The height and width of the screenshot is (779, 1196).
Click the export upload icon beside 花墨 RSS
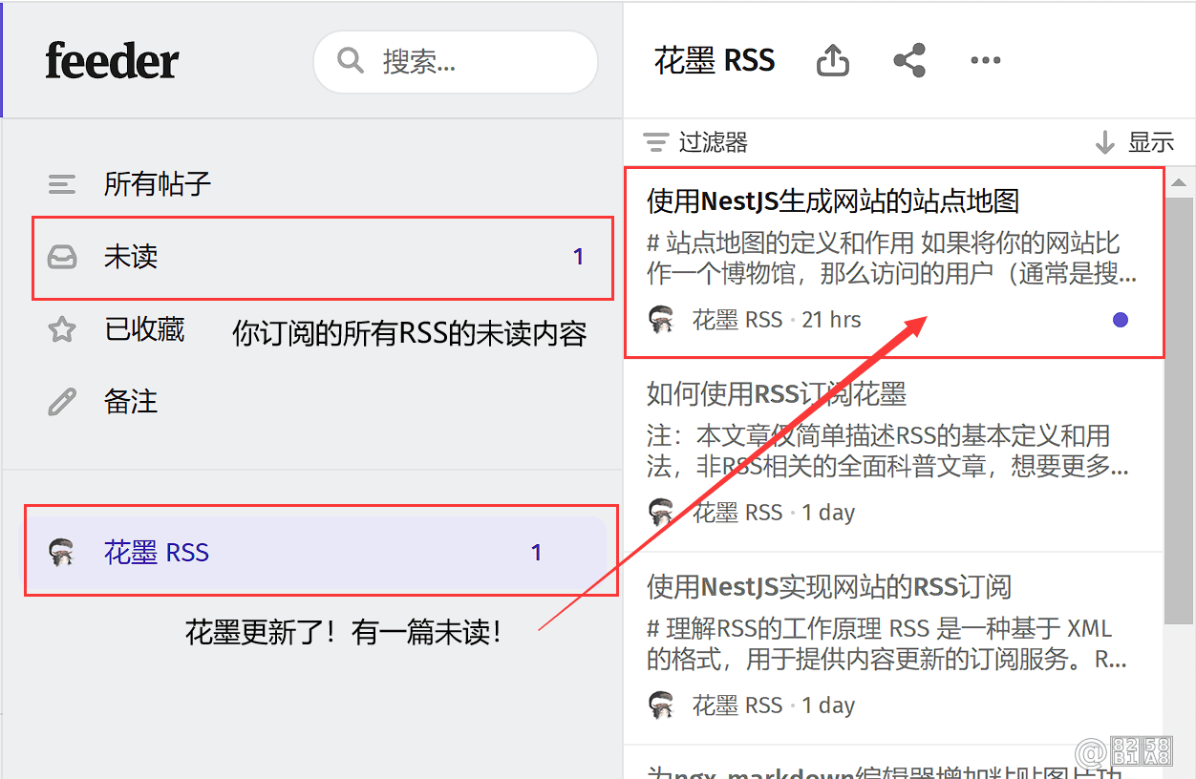pos(833,61)
